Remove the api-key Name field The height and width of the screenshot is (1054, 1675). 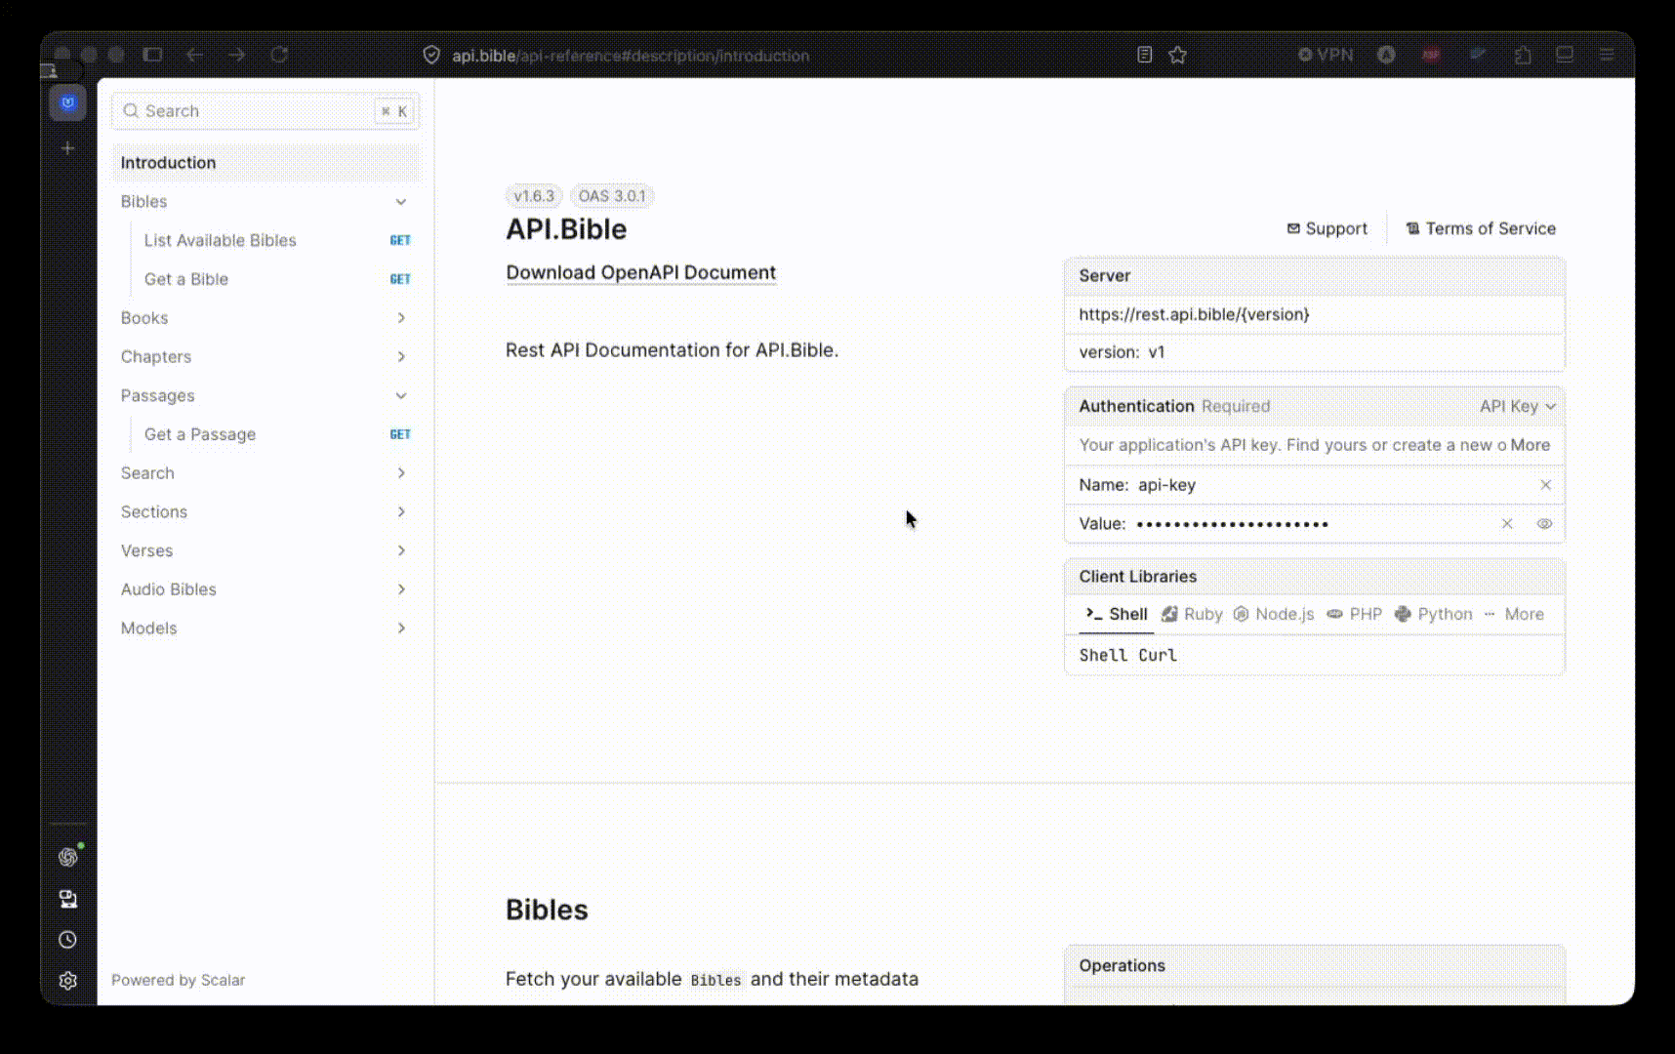tap(1545, 485)
